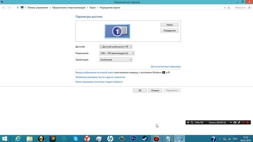Open the Windows Start button
Image resolution: width=253 pixels, height=142 pixels.
click(x=4, y=138)
